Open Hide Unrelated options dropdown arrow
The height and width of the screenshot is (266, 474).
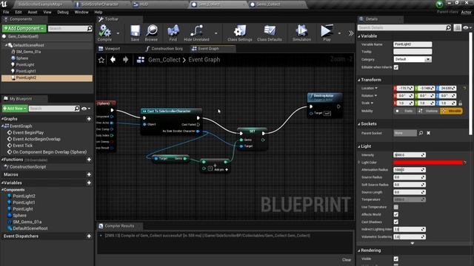(216, 33)
